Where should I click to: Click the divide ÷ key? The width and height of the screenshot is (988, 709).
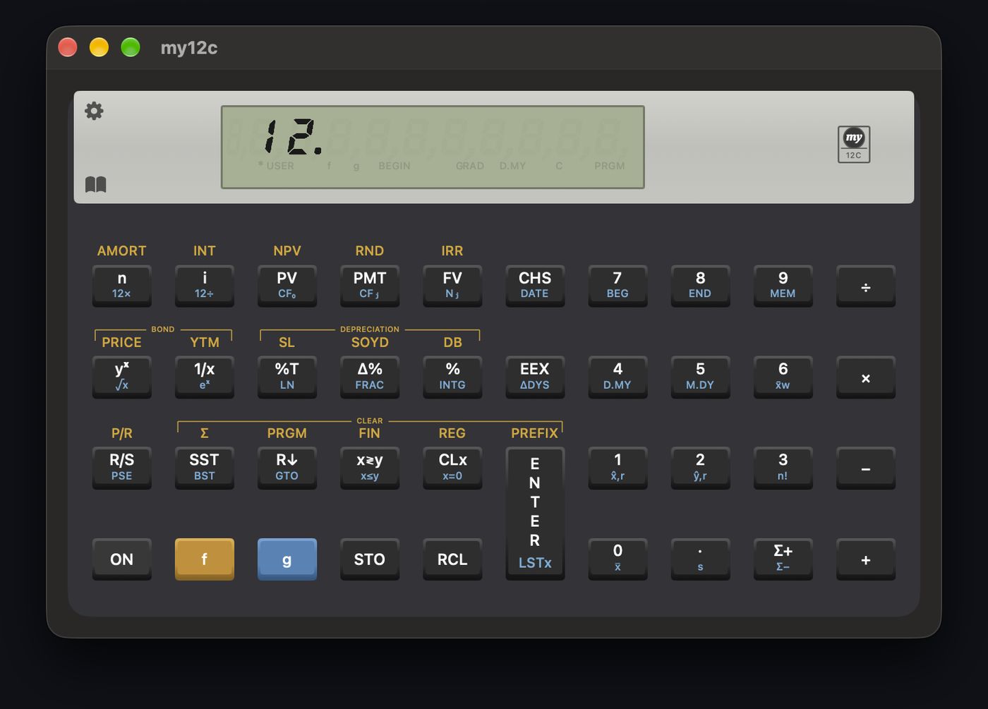[866, 286]
